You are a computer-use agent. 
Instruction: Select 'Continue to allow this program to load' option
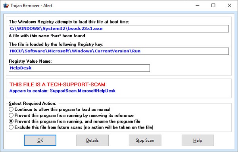tap(59, 109)
